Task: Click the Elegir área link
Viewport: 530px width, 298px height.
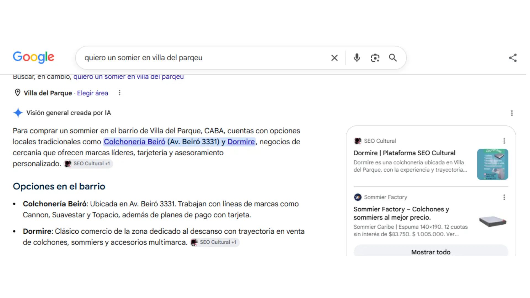Action: pos(92,93)
